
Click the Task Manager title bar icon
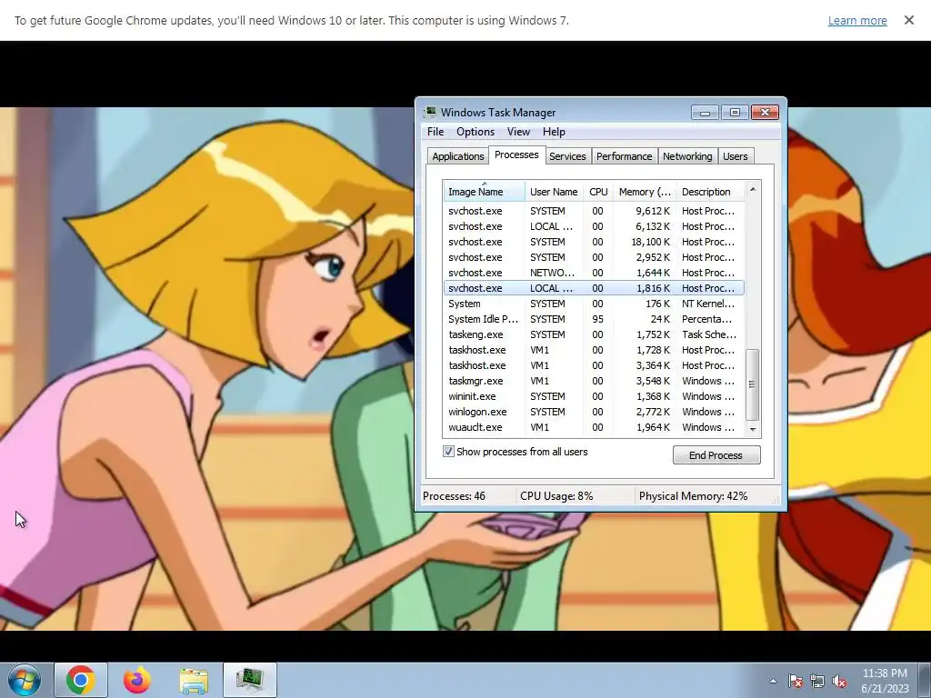[430, 112]
